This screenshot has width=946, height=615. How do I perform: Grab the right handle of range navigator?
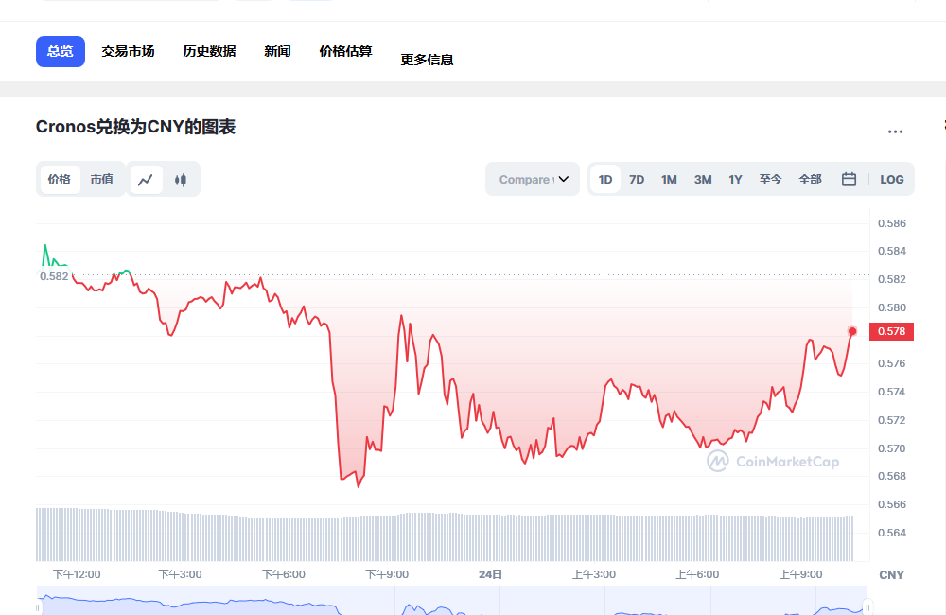(867, 607)
